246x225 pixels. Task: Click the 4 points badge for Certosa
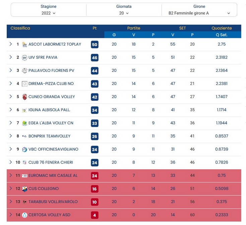[95, 215]
